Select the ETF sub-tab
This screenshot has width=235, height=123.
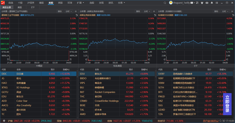[33, 7]
